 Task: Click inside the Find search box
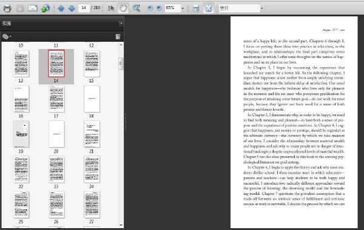click(239, 8)
